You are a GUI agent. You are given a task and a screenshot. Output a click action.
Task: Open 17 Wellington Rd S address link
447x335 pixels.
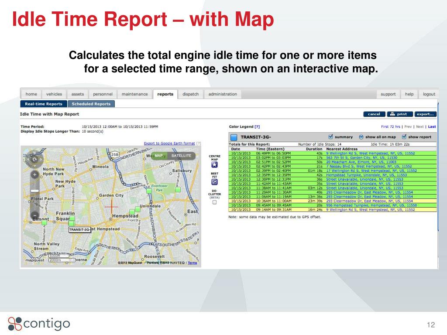click(371, 171)
